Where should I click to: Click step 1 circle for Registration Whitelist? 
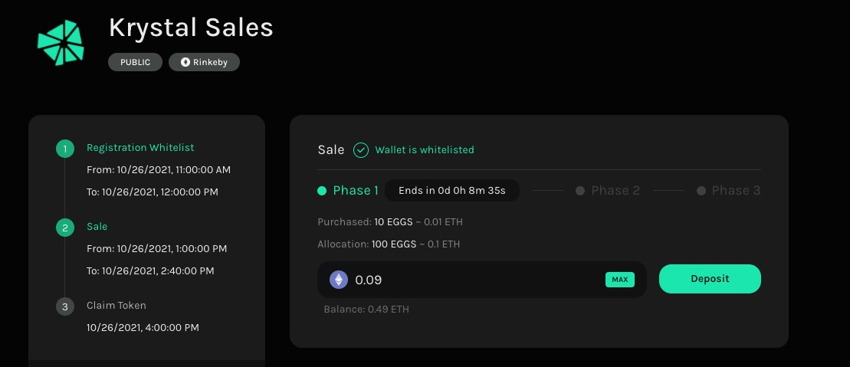coord(65,148)
